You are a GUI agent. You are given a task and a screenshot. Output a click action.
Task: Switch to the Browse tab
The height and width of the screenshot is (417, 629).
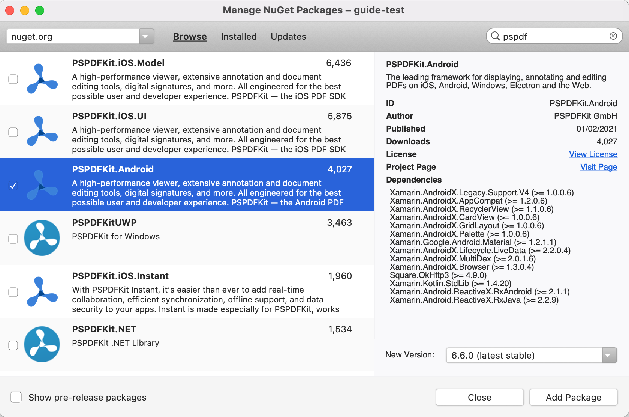(190, 37)
